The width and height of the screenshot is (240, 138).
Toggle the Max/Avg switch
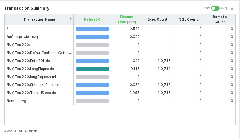tap(215, 8)
